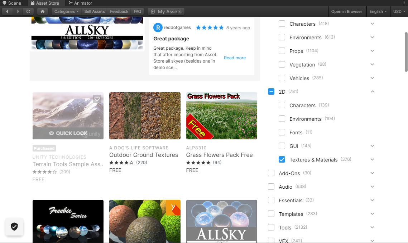Open the Freebie Series thumbnail
This screenshot has width=408, height=243.
point(68,221)
